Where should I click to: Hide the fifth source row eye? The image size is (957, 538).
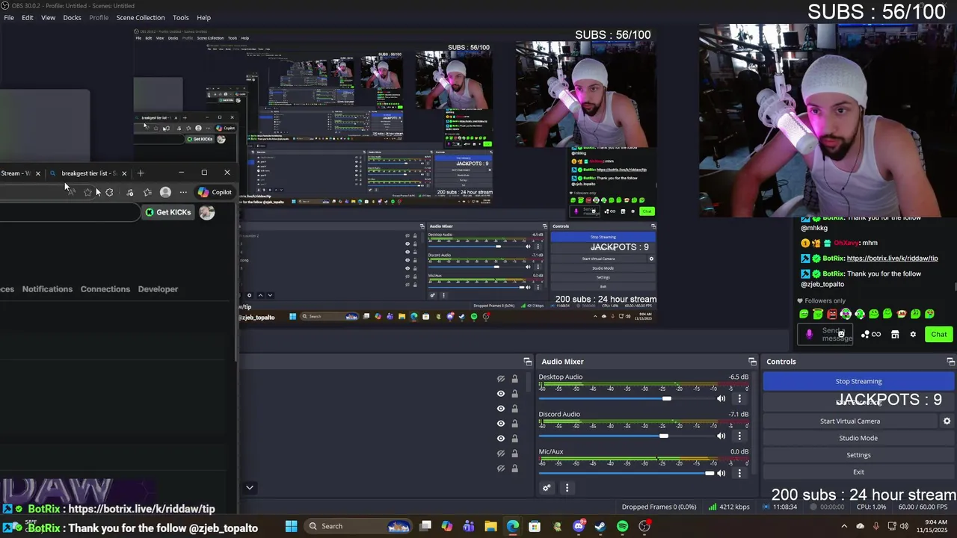pyautogui.click(x=501, y=439)
